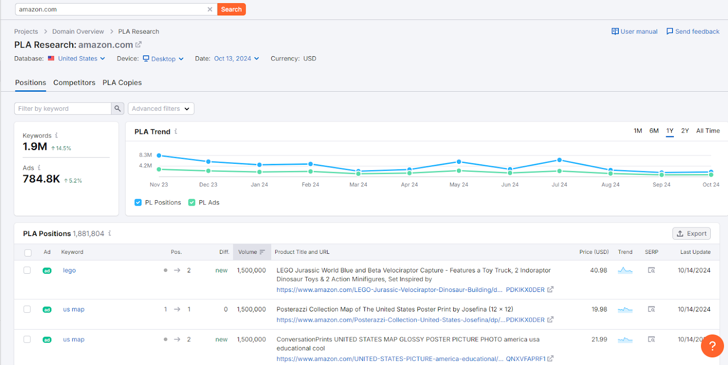Toggle PL Ads checkbox in chart legend
The height and width of the screenshot is (365, 728).
(192, 202)
